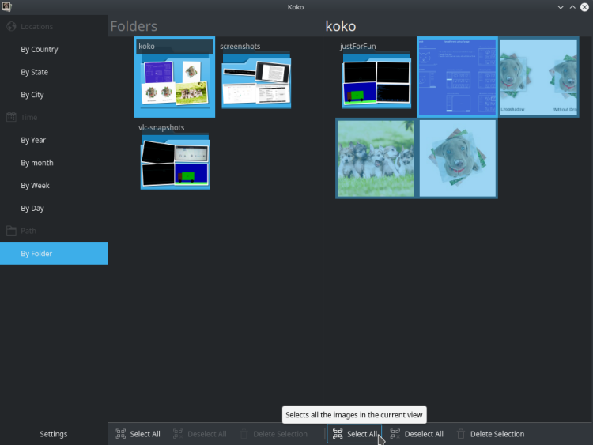Image resolution: width=593 pixels, height=445 pixels.
Task: Open the Settings page
Action: 54,434
